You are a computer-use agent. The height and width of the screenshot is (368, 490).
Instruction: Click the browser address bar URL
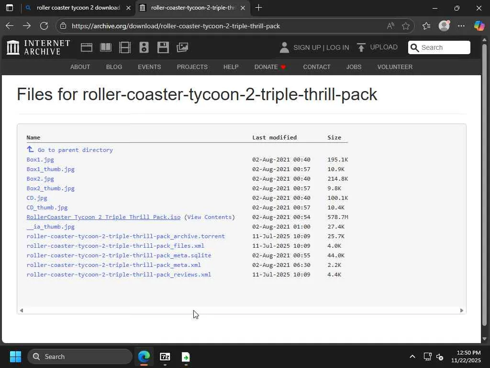(176, 26)
